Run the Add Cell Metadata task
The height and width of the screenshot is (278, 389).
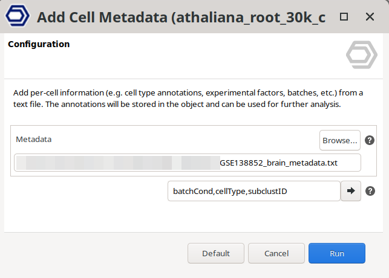click(x=336, y=253)
